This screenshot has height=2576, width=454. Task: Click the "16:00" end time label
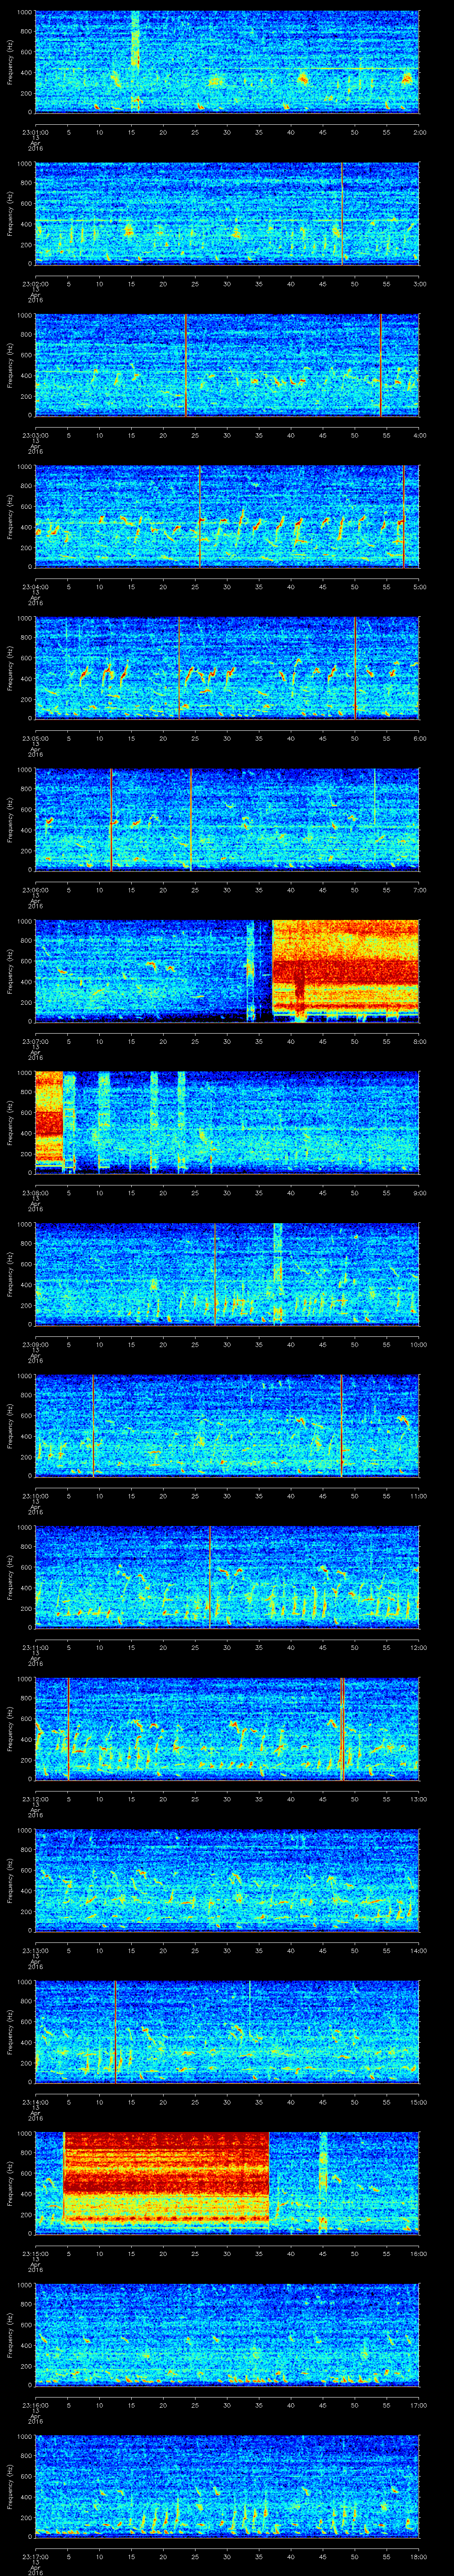point(419,2253)
